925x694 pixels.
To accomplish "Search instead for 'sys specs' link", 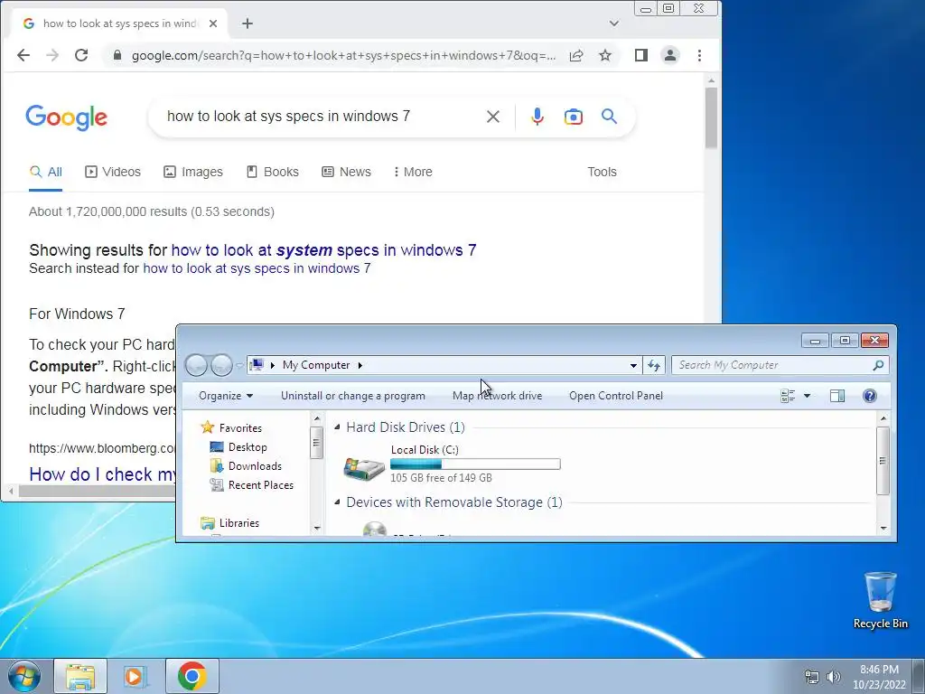I will (x=257, y=268).
